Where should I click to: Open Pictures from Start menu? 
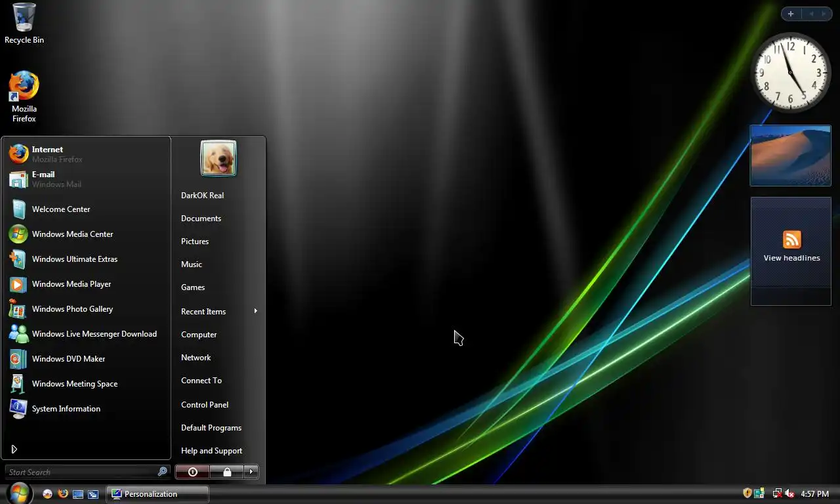tap(195, 241)
